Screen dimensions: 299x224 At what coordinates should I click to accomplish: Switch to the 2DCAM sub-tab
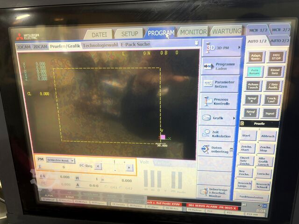click(x=40, y=47)
